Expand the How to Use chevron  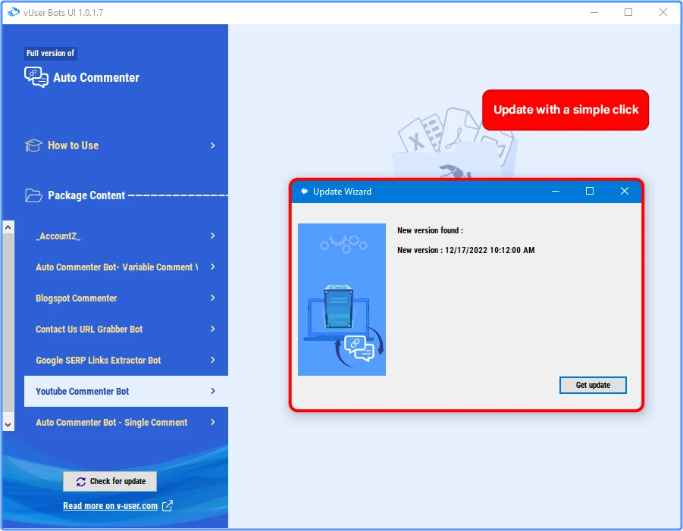coord(212,145)
